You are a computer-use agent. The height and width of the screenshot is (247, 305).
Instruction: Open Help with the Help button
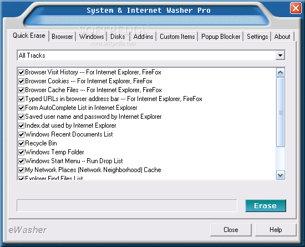point(276,230)
